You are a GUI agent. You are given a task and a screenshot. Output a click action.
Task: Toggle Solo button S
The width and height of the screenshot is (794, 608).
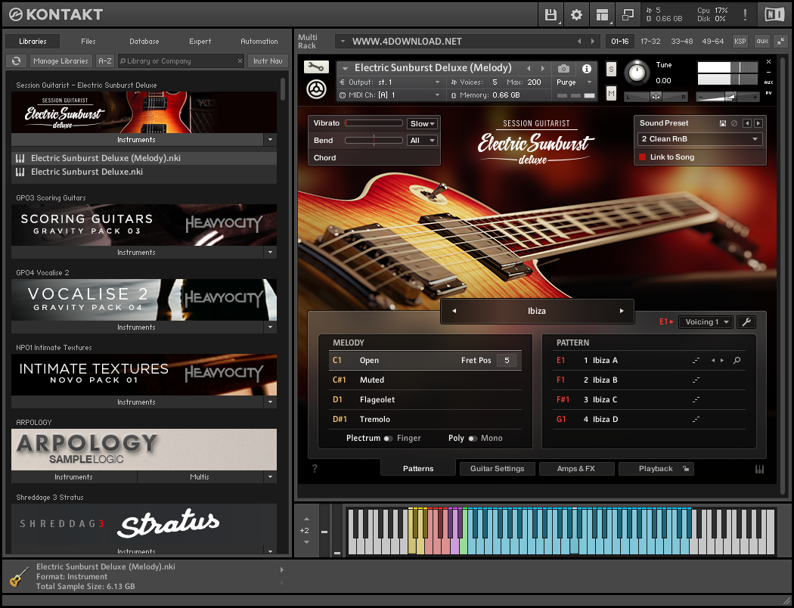click(x=611, y=70)
